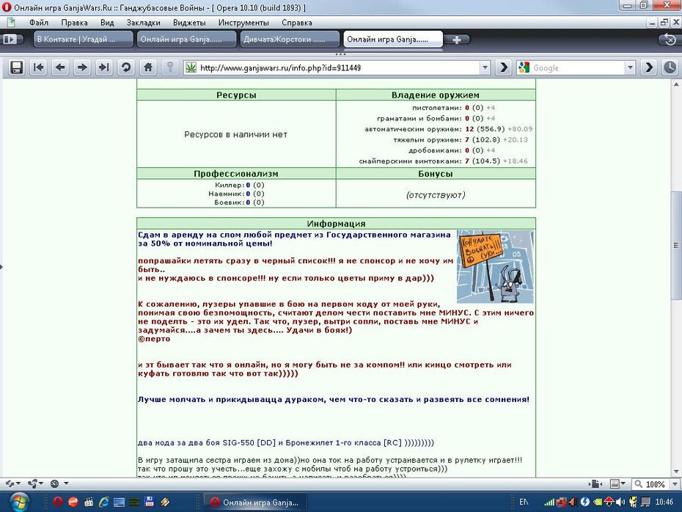
Task: Click the Владение оружием header
Action: tap(436, 95)
